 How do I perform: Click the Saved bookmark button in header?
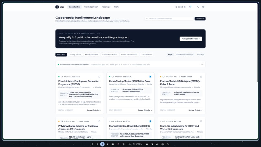pos(180,7)
